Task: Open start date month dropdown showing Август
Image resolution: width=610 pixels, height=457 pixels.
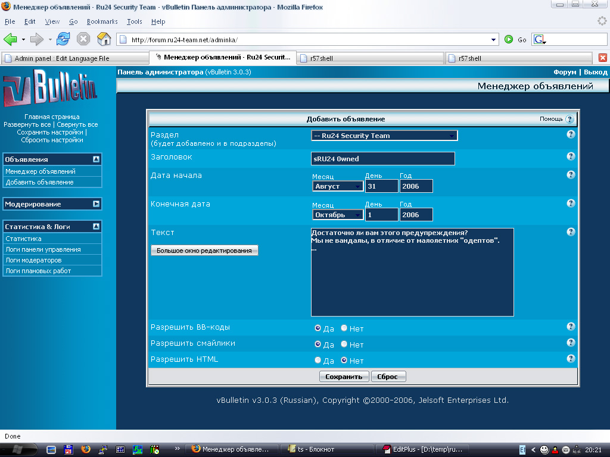Action: point(338,186)
